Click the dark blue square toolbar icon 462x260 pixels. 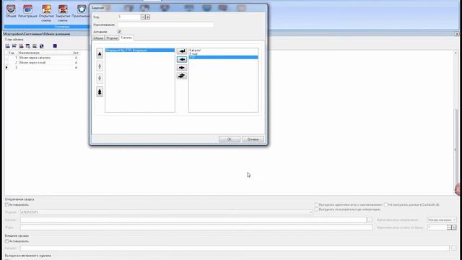(55, 46)
